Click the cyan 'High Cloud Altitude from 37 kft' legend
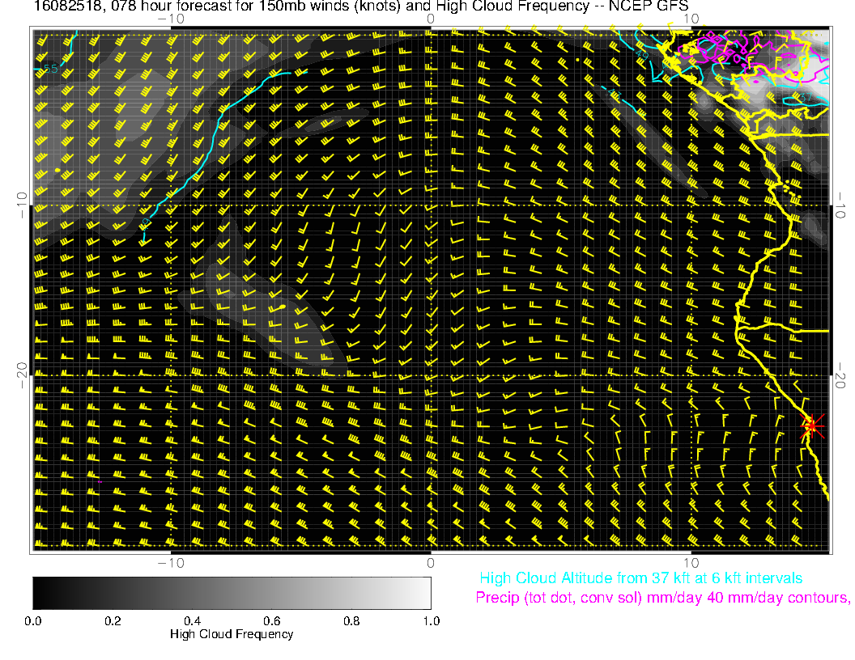Screen dimensions: 855x660 pos(640,578)
